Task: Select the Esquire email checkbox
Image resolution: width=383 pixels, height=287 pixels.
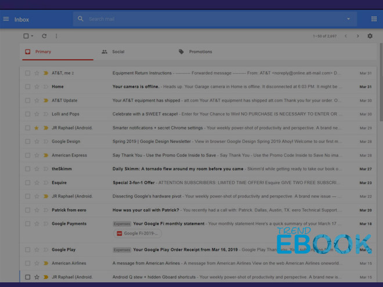Action: coord(27,183)
